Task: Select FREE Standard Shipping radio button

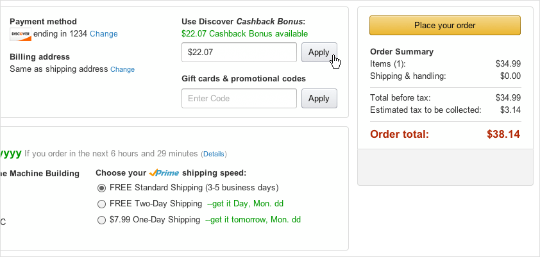Action: 101,188
